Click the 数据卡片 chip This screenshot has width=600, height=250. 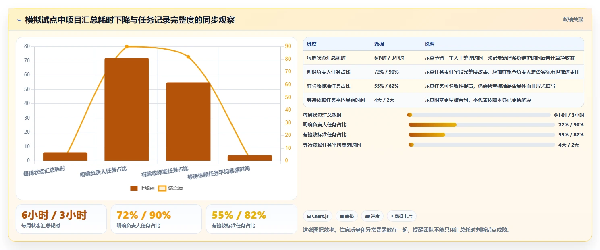(x=401, y=216)
